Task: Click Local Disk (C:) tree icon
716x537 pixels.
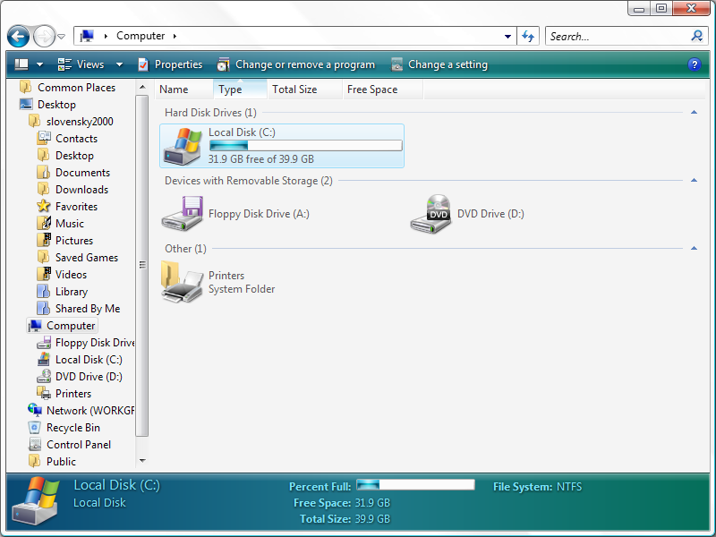Action: [44, 360]
